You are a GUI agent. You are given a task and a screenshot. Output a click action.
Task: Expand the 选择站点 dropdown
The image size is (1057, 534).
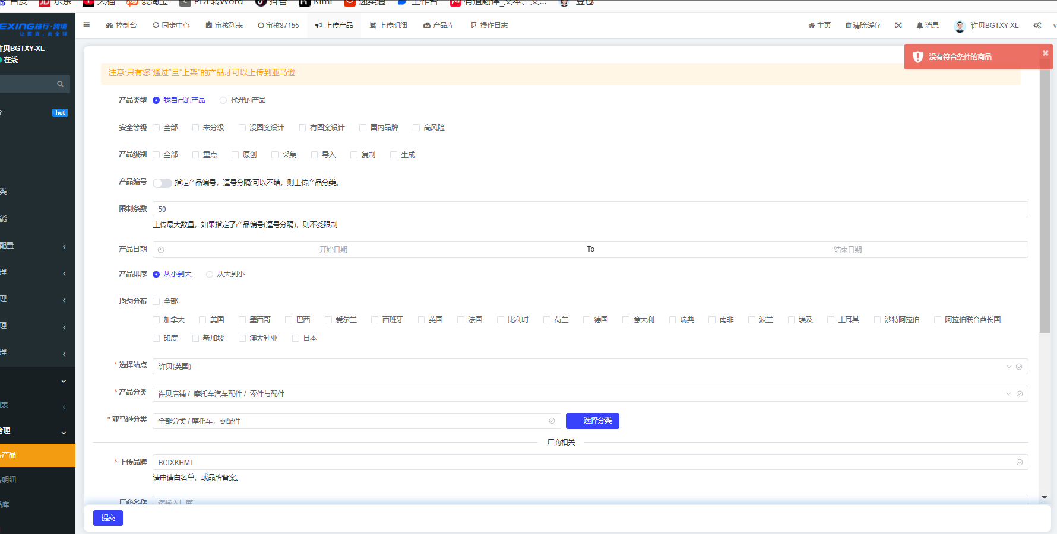(x=1008, y=367)
